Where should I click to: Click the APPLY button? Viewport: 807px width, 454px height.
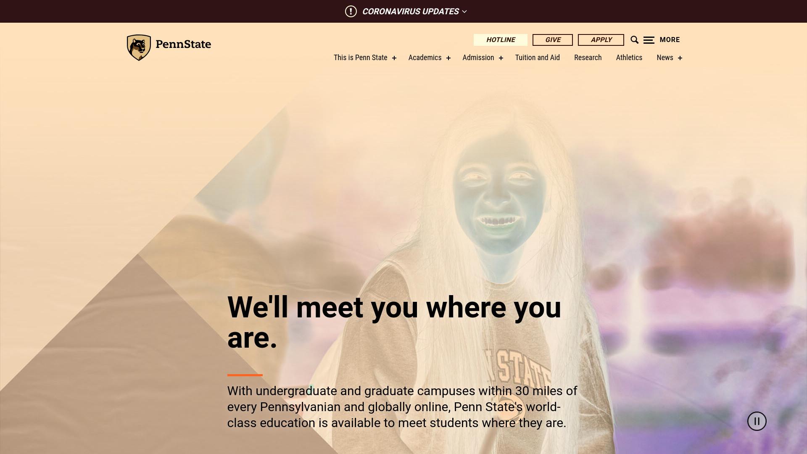tap(601, 40)
